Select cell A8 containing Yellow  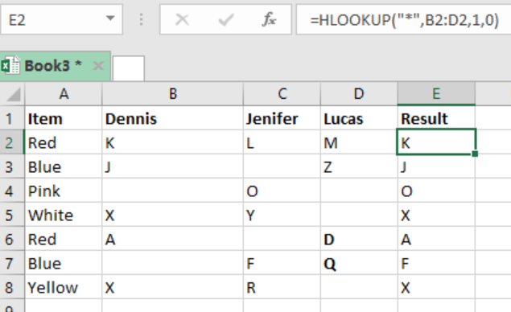click(x=64, y=287)
